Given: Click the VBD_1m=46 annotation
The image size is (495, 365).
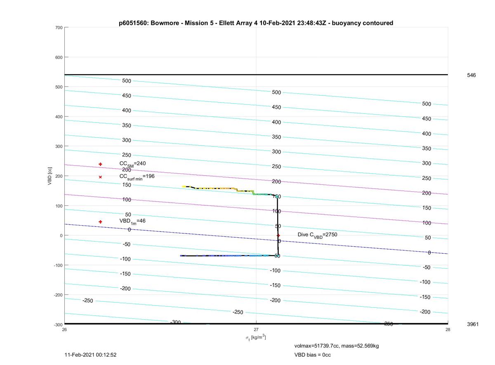Looking at the screenshot, I should tap(132, 221).
